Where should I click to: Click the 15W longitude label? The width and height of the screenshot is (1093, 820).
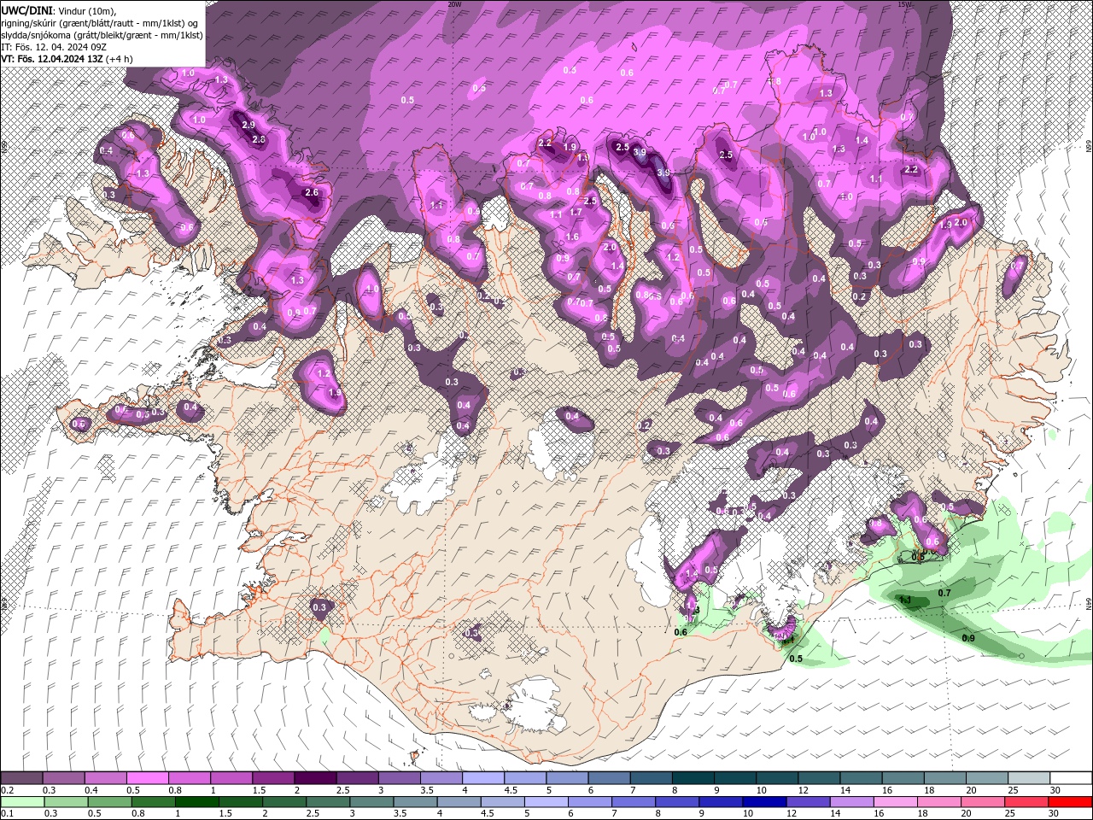click(x=904, y=4)
